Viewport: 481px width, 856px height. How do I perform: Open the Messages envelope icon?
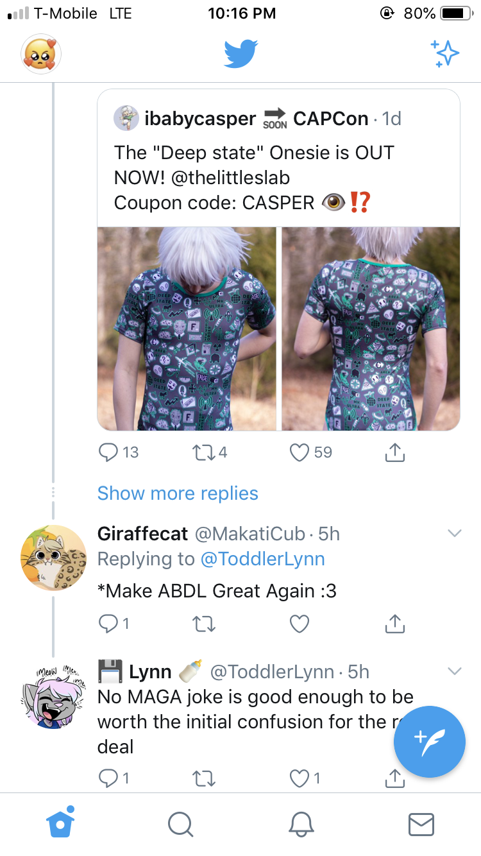(x=421, y=824)
